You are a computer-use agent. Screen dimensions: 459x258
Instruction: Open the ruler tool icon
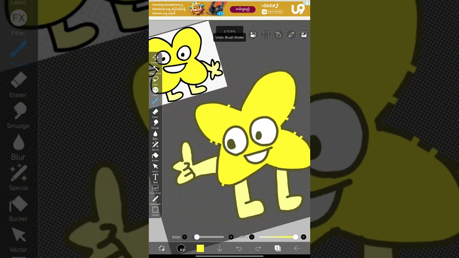(291, 35)
